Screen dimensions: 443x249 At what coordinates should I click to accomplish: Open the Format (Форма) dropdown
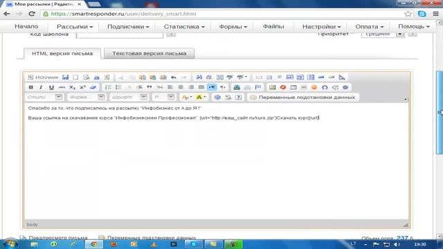click(86, 97)
